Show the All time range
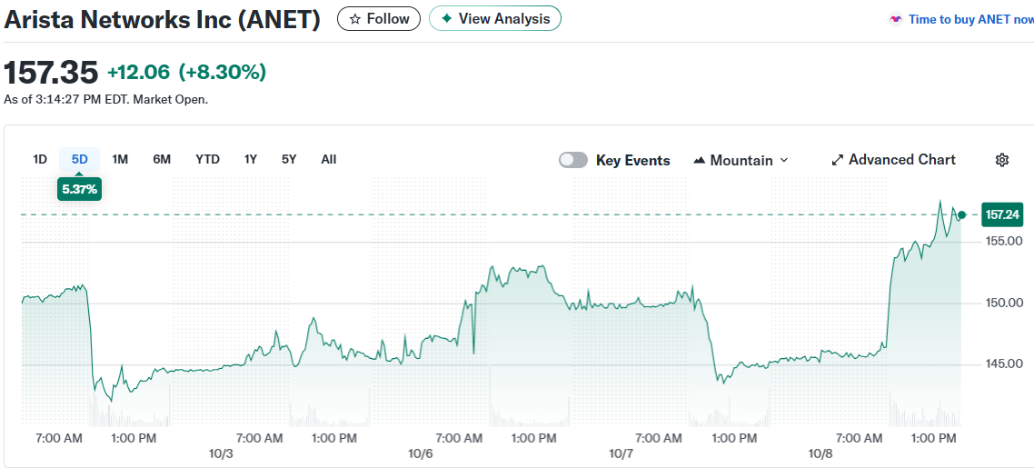The height and width of the screenshot is (468, 1034). coord(329,159)
